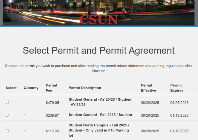Click the Select Permit and Permit Agreement heading
This screenshot has height=140, width=198.
[99, 50]
